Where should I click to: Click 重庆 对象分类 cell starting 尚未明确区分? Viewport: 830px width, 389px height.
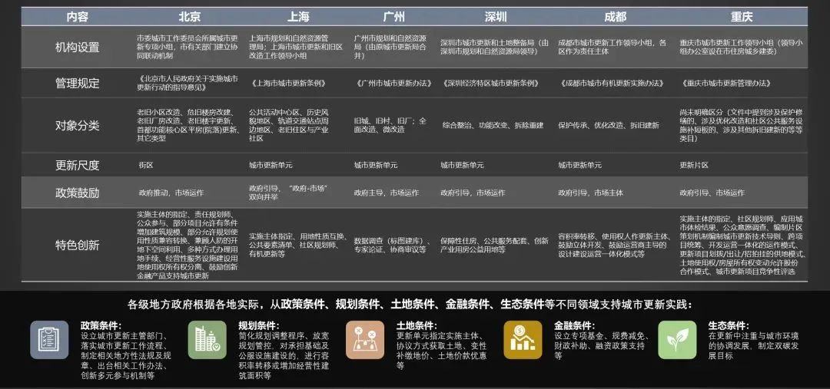point(741,125)
